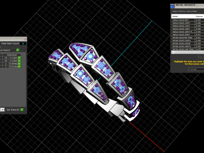Click the green arrow on the 0.004tw row

[x=20, y=64]
